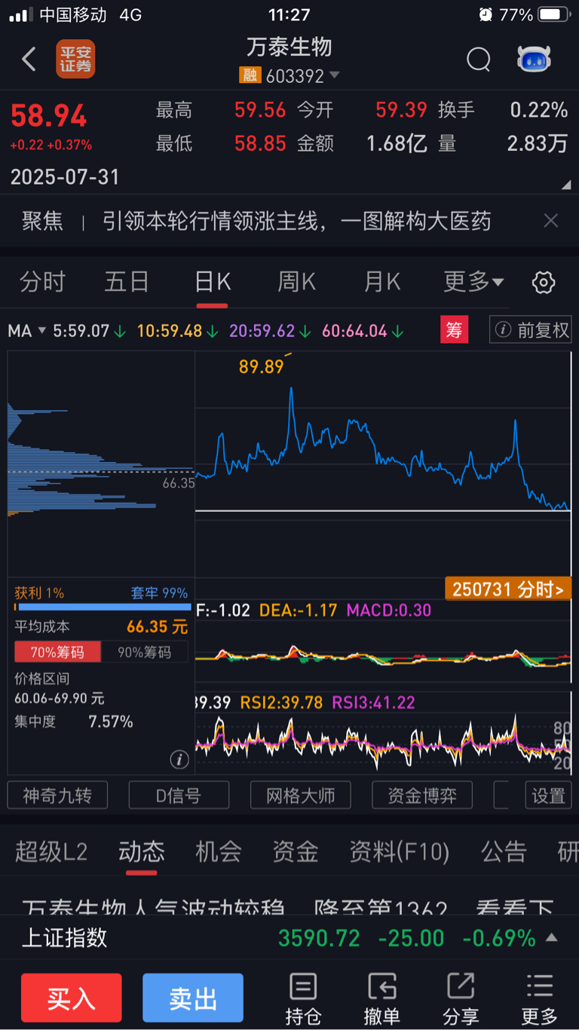Tap the 聚焦 news headline text
579x1030 pixels.
[x=297, y=221]
